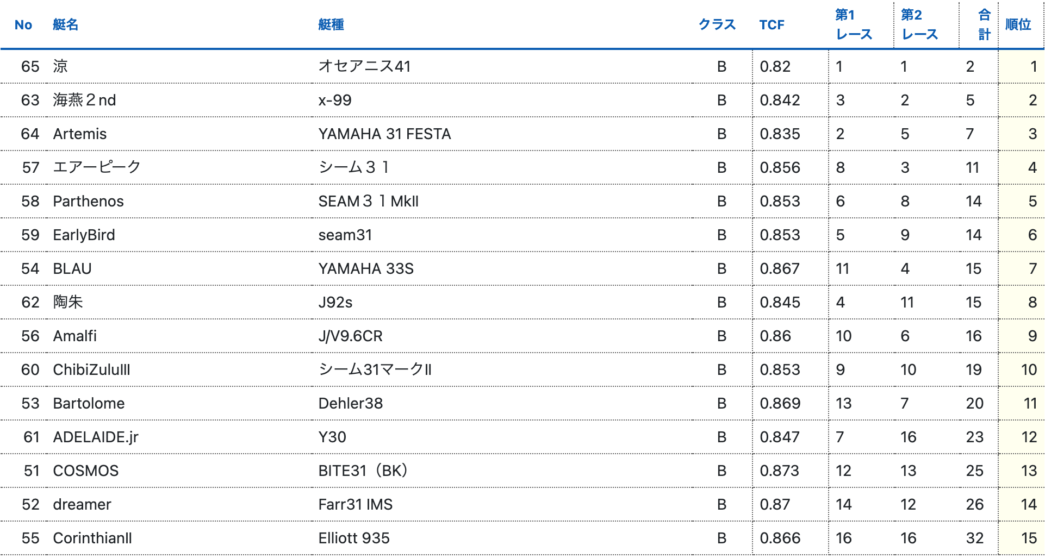Click TCF value 0.873 for COSMOS

[779, 471]
